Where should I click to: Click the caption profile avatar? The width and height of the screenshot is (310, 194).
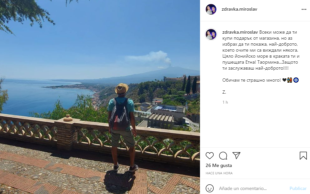click(x=211, y=34)
